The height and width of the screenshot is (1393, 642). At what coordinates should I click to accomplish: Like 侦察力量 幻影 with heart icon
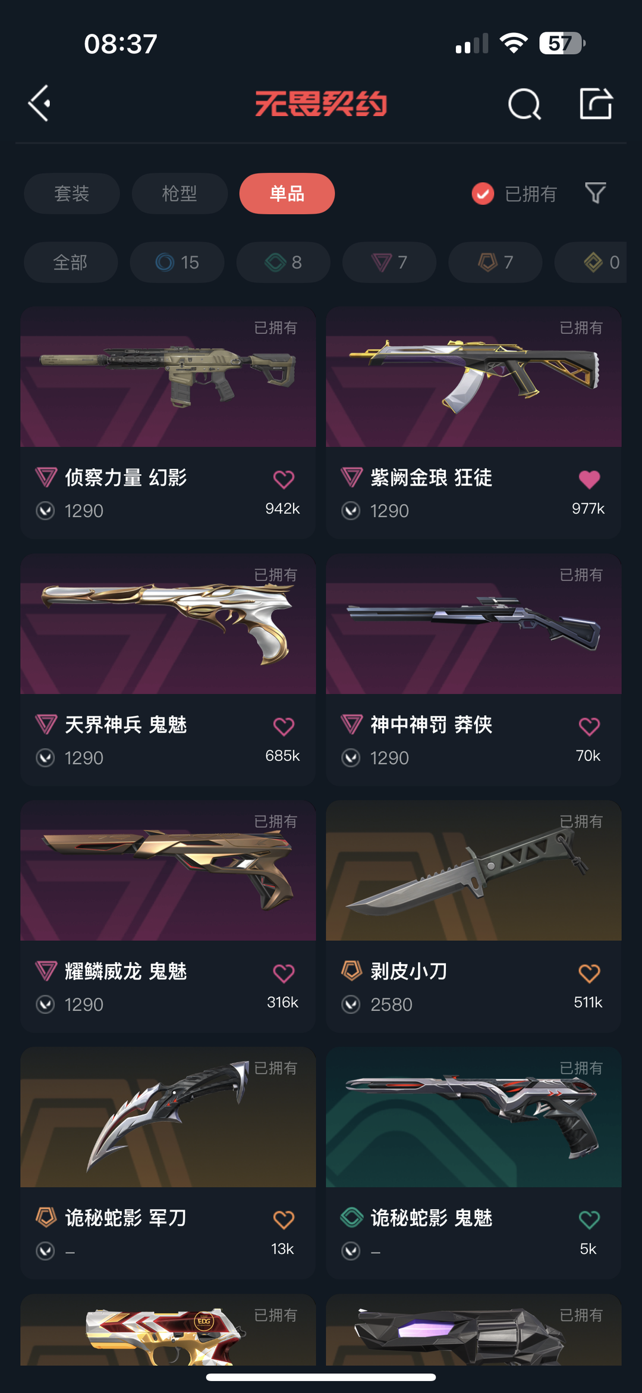[x=284, y=479]
